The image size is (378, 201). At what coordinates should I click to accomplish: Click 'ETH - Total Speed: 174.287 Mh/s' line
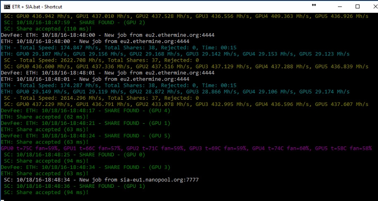[119, 85]
